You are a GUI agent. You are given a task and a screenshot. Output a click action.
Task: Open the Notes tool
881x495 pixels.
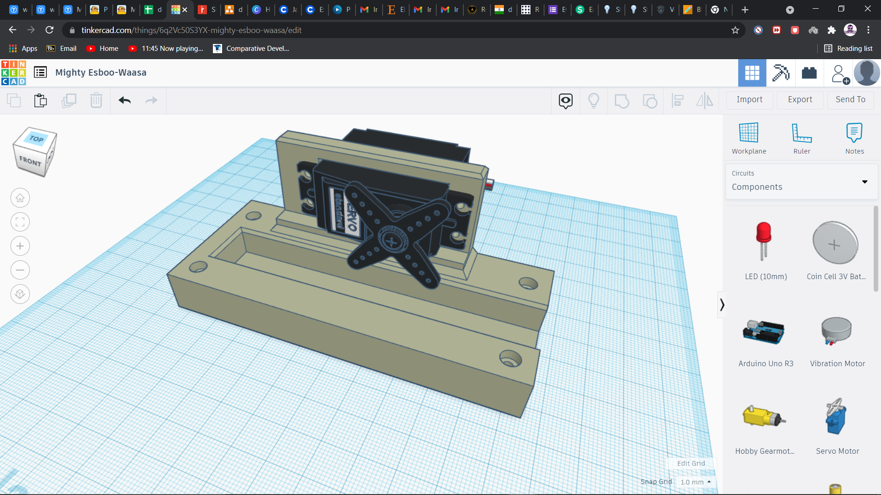pyautogui.click(x=854, y=133)
